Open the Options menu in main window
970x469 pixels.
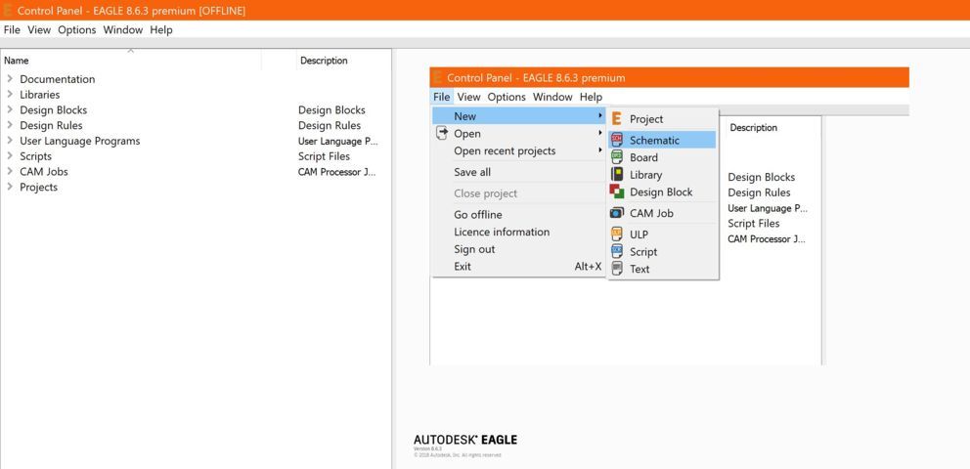[x=77, y=29]
